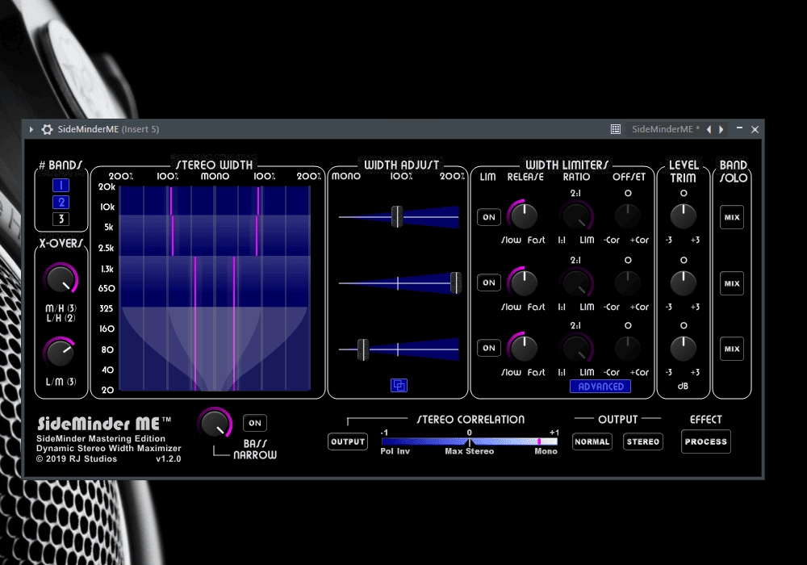
Task: Click the stereo correlation meter bar
Action: 470,442
